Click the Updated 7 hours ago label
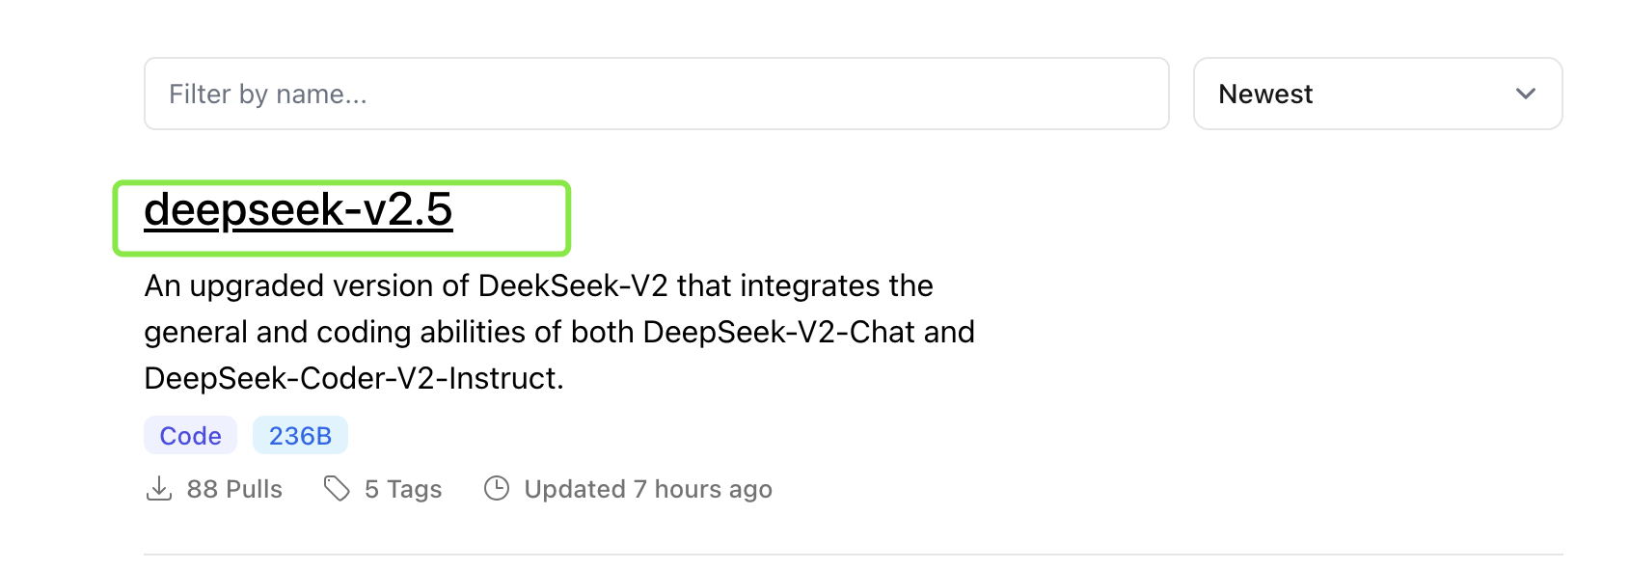Viewport: 1630px width, 569px height. [x=648, y=489]
